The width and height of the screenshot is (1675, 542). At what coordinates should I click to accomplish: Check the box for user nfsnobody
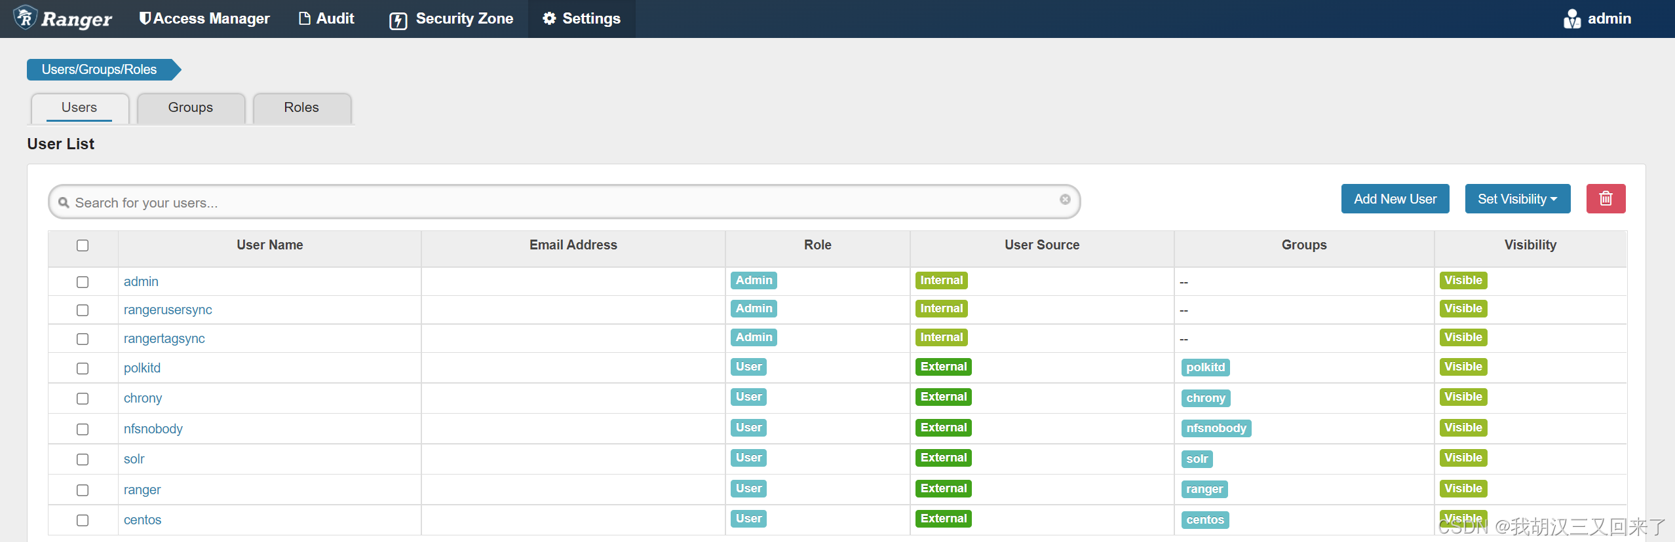pyautogui.click(x=83, y=429)
